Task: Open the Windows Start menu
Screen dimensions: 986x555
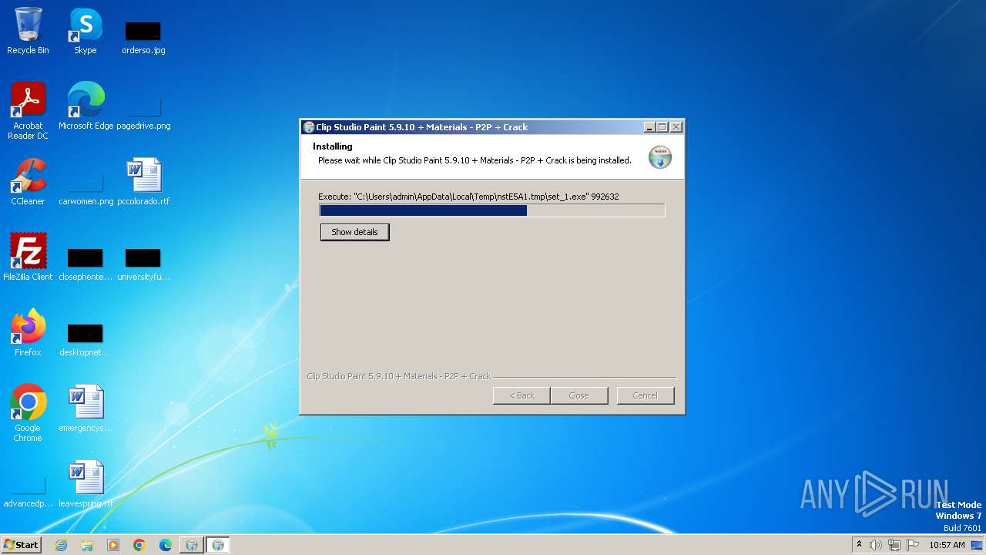Action: [22, 545]
